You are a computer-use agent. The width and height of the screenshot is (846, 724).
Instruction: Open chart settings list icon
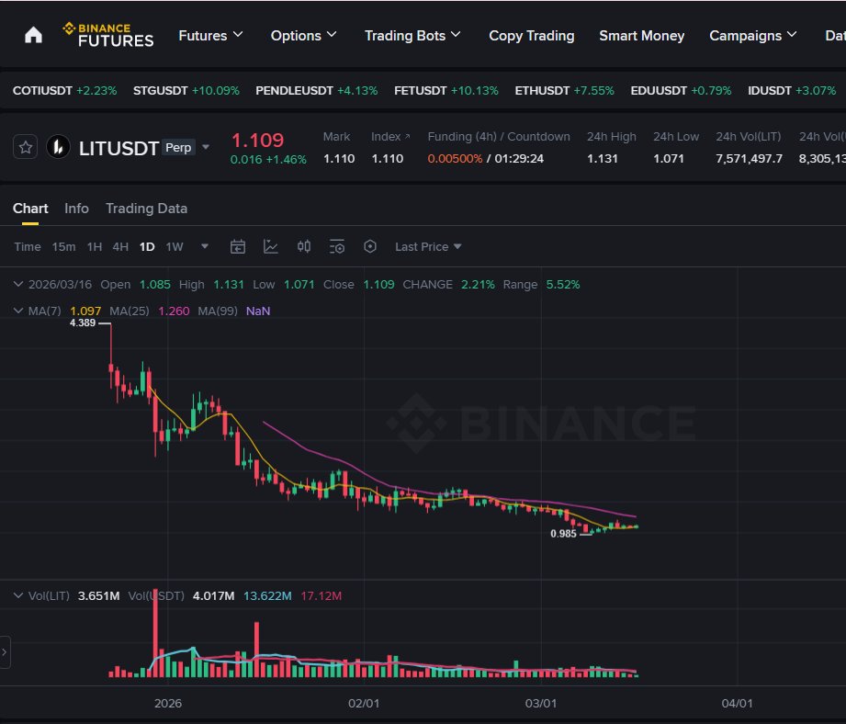(x=337, y=247)
